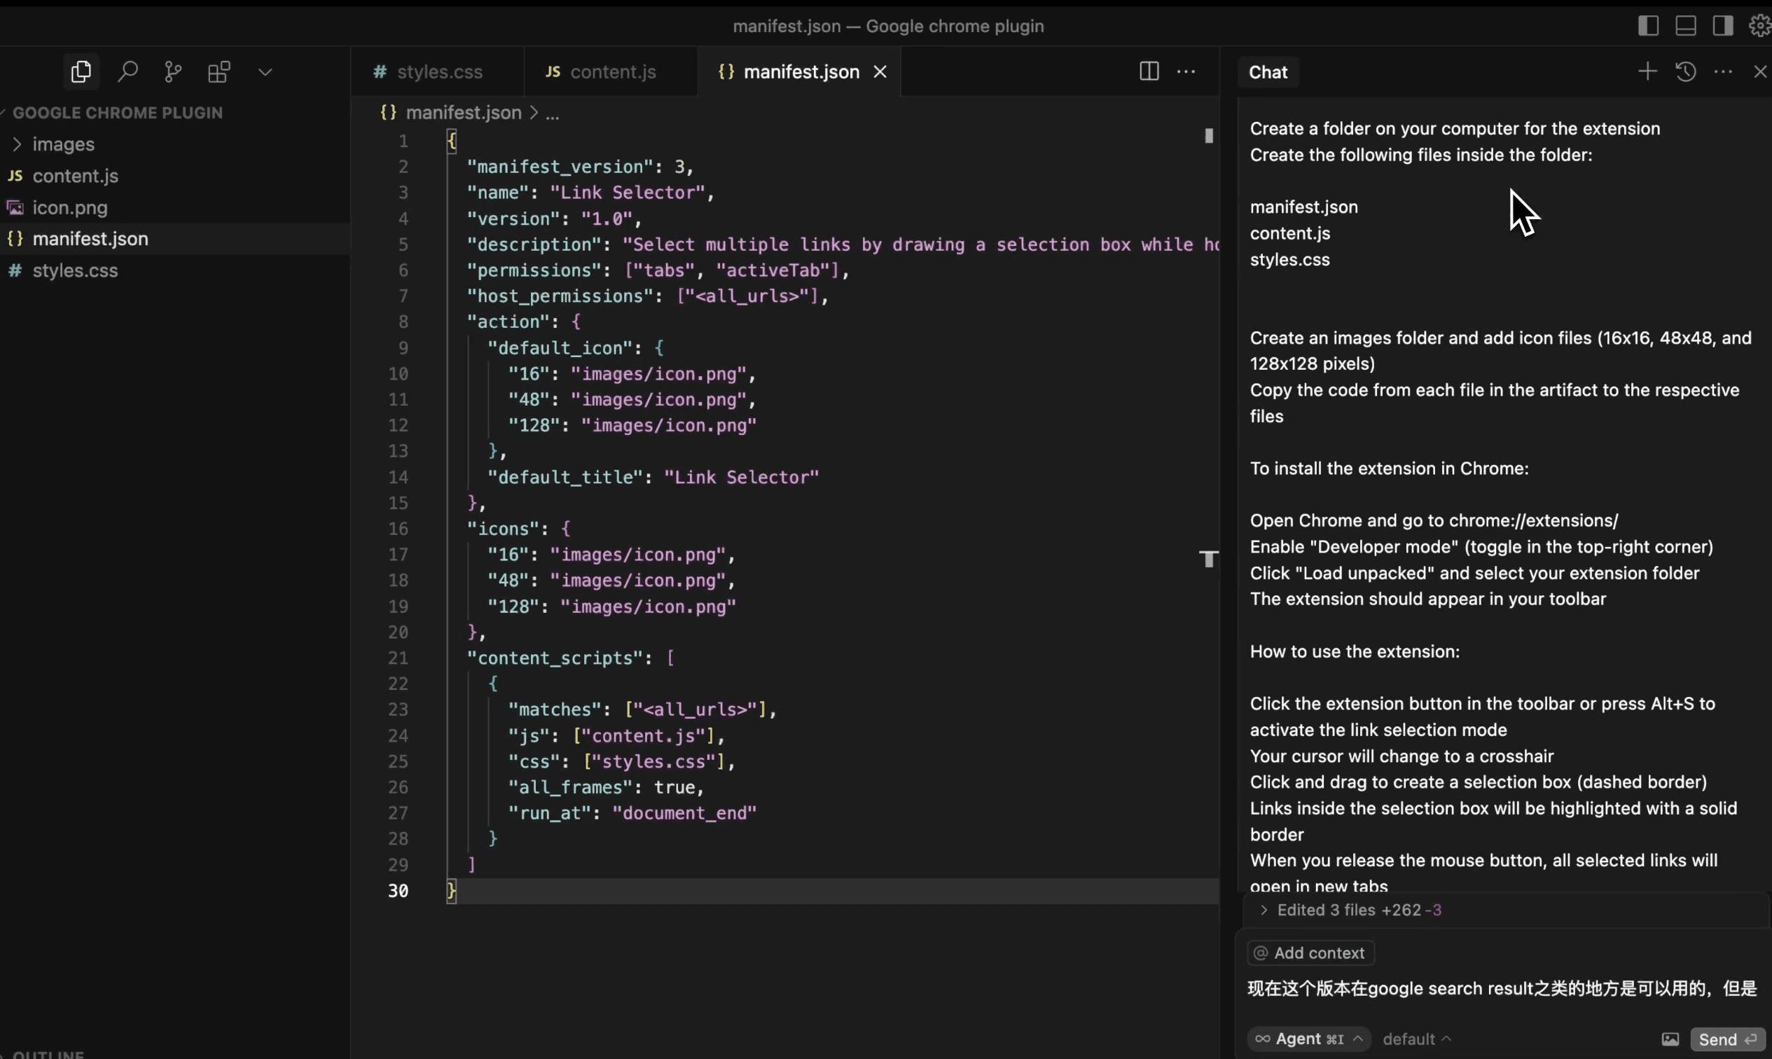The height and width of the screenshot is (1059, 1772).
Task: Click the "all_frames" key in editor
Action: (x=570, y=787)
